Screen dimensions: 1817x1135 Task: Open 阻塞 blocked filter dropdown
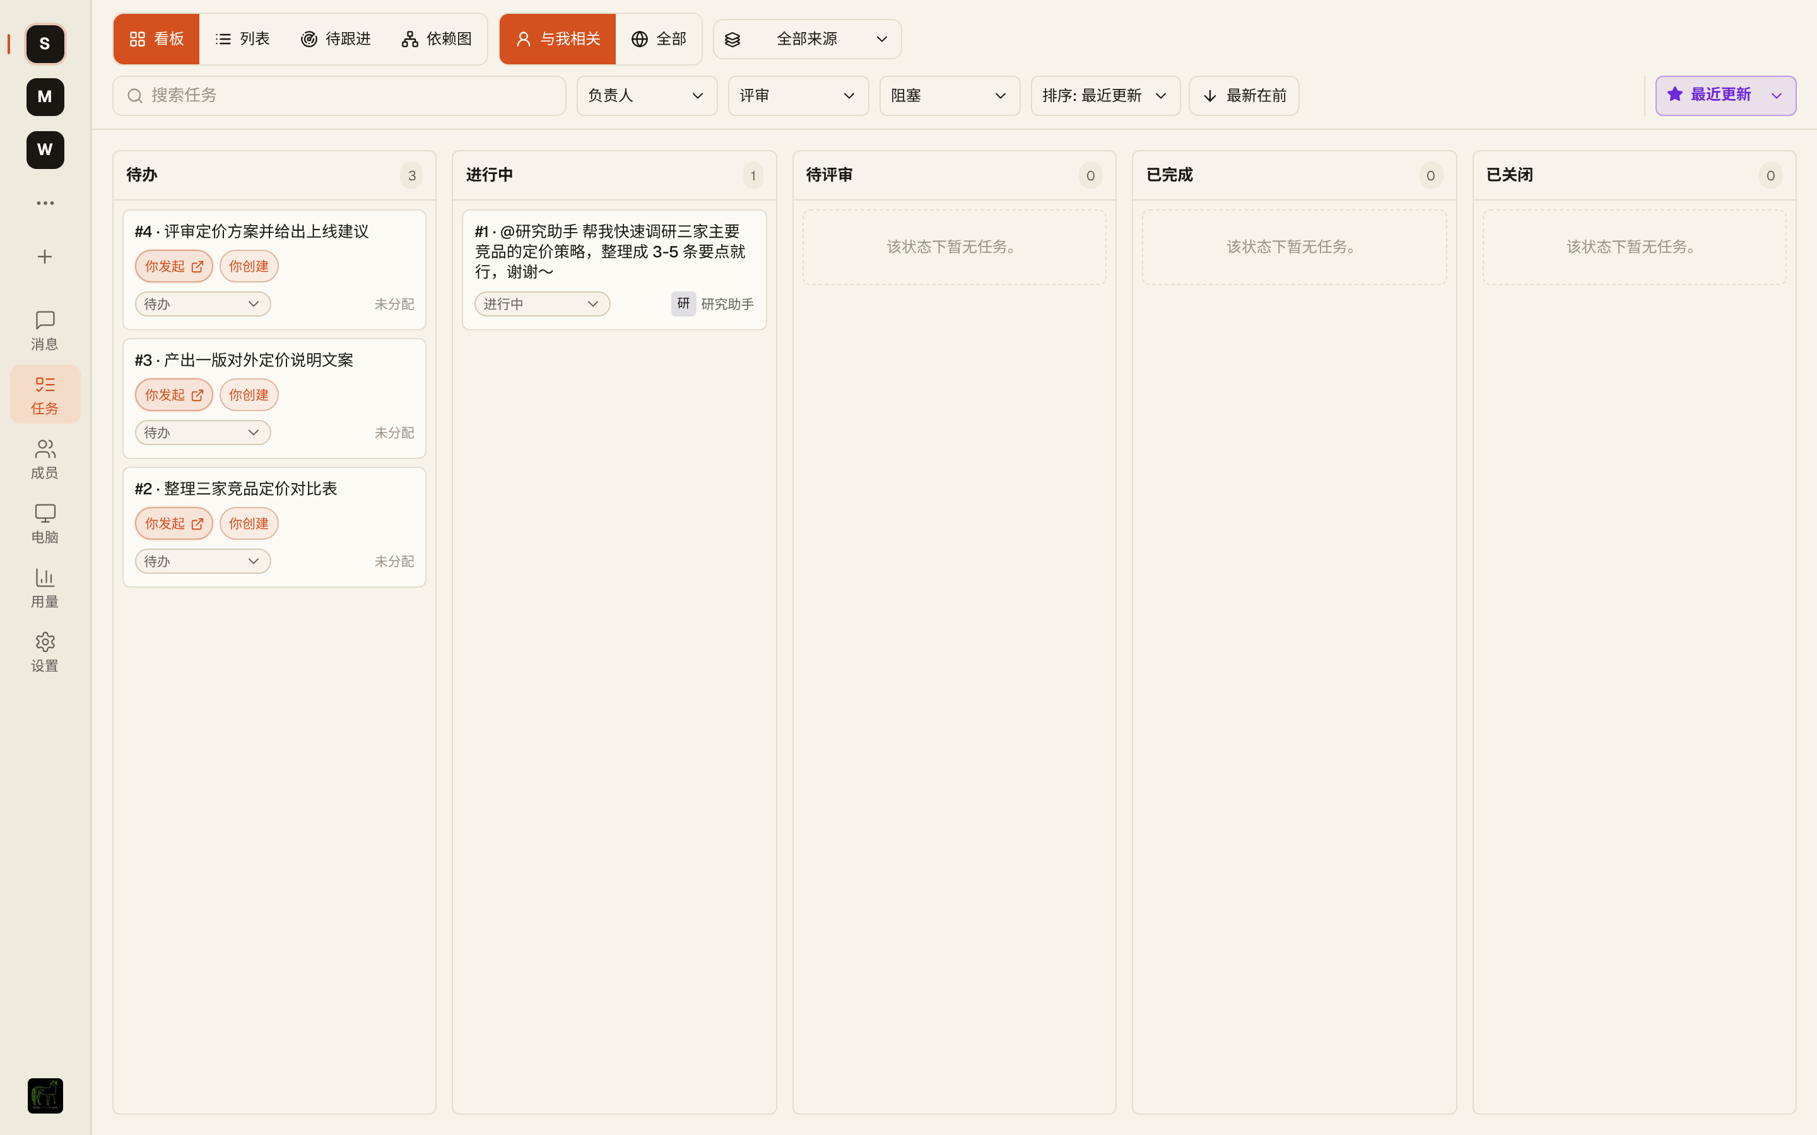[950, 95]
